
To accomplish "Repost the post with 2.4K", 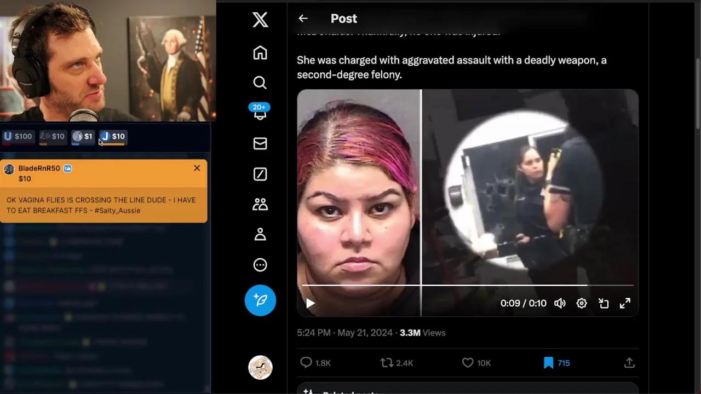I will [397, 363].
